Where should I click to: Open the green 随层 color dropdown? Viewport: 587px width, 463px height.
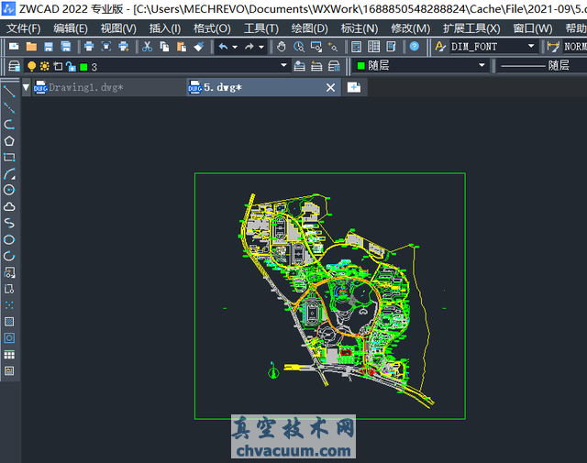tap(482, 66)
